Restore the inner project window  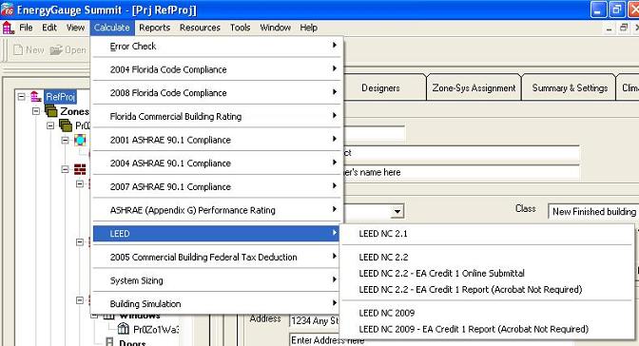click(x=624, y=29)
